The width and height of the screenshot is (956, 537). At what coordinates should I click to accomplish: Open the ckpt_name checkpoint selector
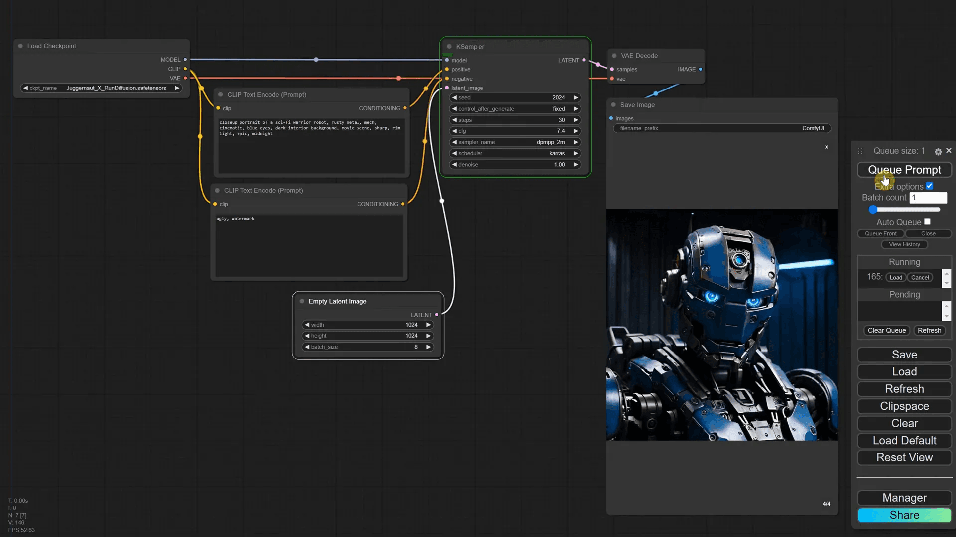click(102, 88)
